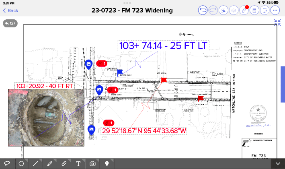285x169 pixels.
Task: Choose the line drawing tool
Action: (x=35, y=163)
